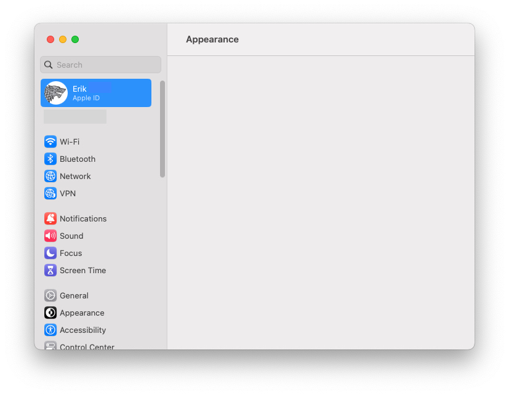
Task: Select the Accessibility icon in the sidebar
Action: (x=50, y=330)
